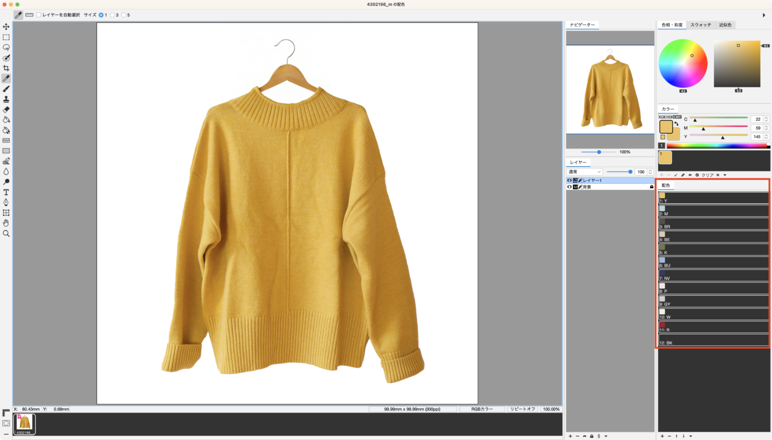Click the リピートオフ status button
Viewport: 772px width, 440px height.
[x=522, y=409]
